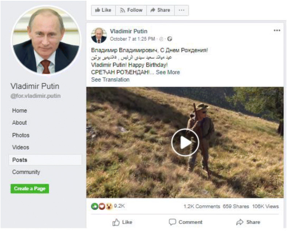287x231 pixels.
Task: Go to the Videos section in sidebar
Action: (x=20, y=147)
